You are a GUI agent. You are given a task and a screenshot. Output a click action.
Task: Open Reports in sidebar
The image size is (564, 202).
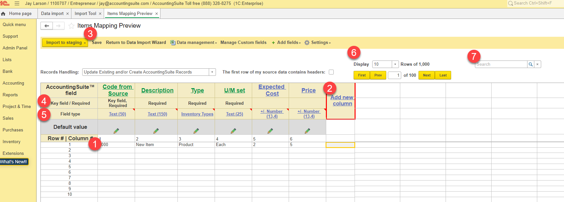click(10, 95)
